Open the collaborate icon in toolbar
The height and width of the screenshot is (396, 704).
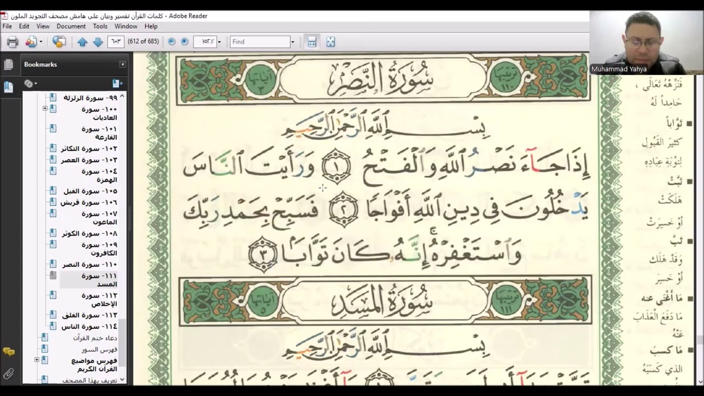click(31, 42)
